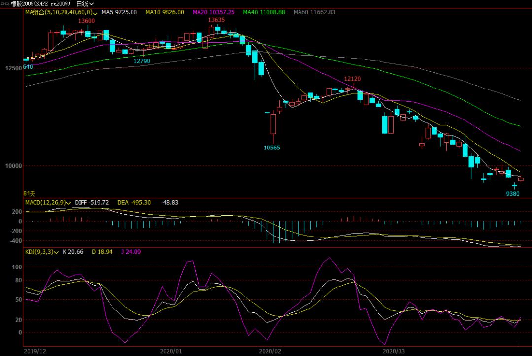Click the gray MA60 11662.83 legend

point(314,12)
